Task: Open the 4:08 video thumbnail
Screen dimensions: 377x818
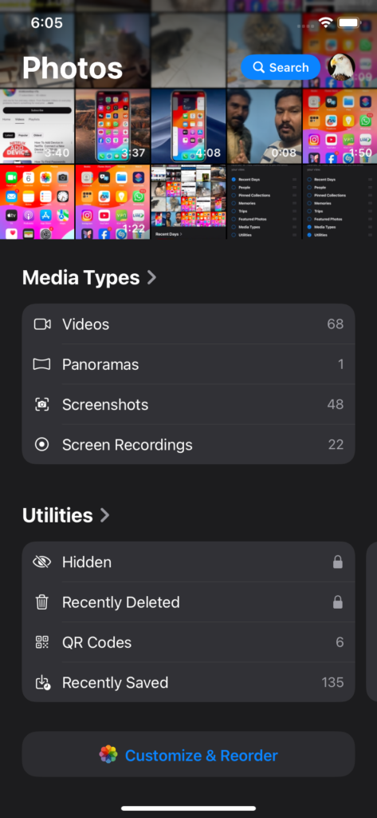Action: [188, 125]
